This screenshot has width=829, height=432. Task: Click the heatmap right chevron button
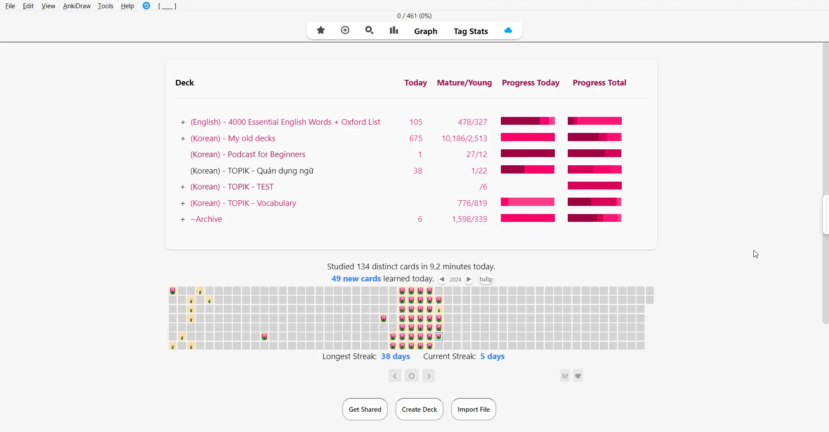429,376
